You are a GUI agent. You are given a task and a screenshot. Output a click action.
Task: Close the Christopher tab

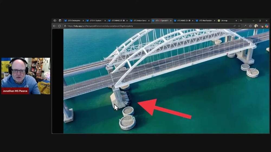pyautogui.click(x=83, y=21)
